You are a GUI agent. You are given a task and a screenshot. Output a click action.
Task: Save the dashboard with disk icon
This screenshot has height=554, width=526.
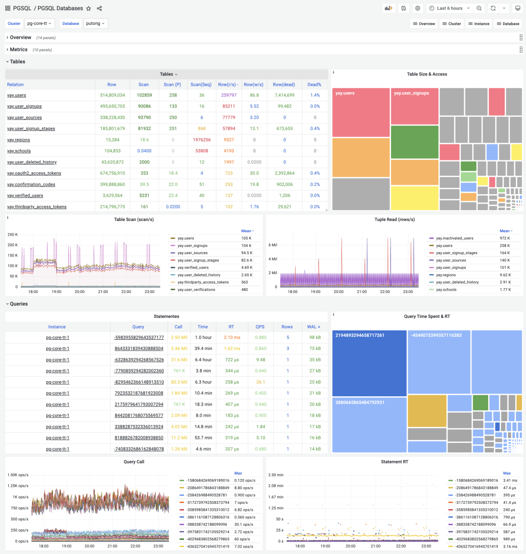click(x=403, y=8)
